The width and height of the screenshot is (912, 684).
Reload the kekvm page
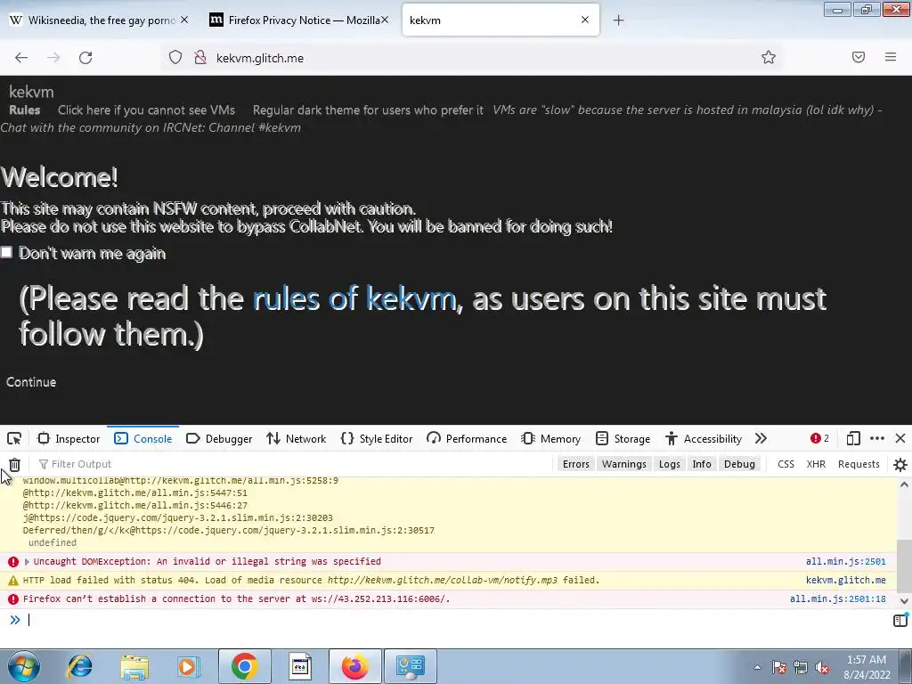coord(85,58)
